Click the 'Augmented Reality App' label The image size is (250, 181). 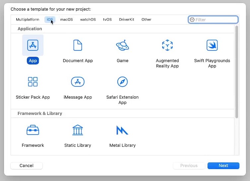167,63
